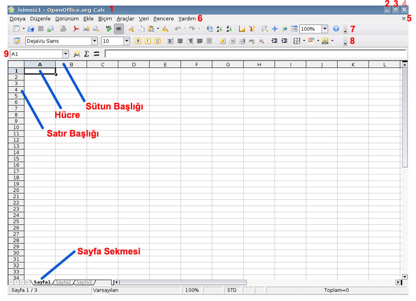This screenshot has width=416, height=301.
Task: Click the Hyperlink globe icon
Action: coord(210,29)
